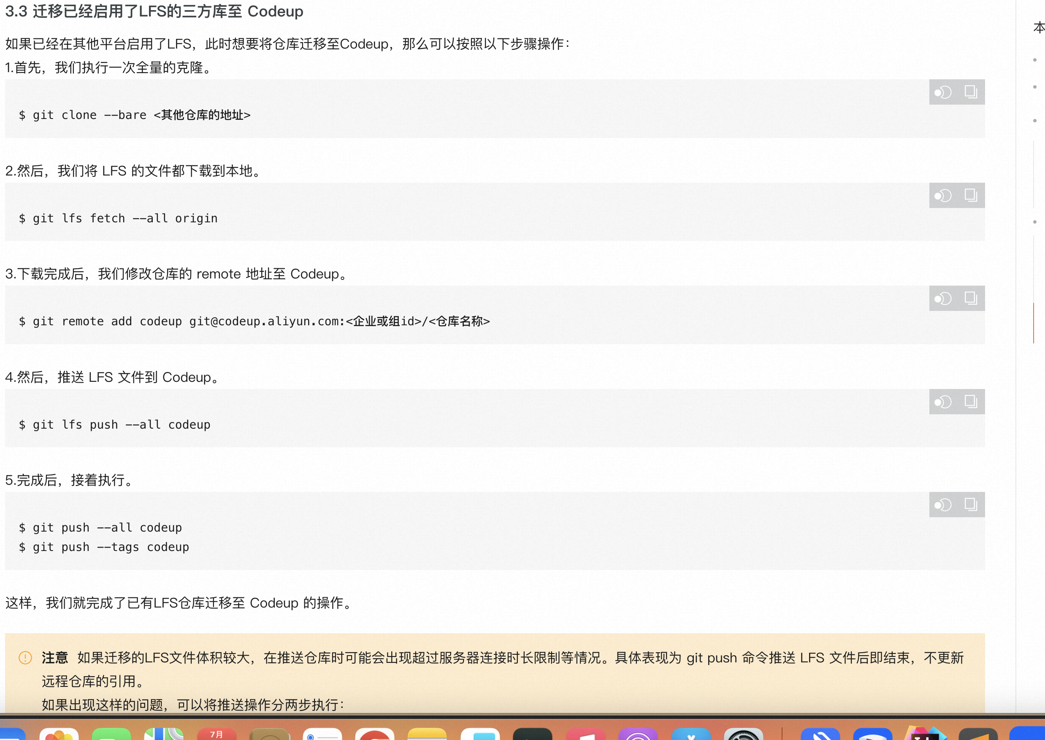
Task: Click the intro paragraph starting 如果已经在其他平台启用了LFS
Action: (x=287, y=44)
